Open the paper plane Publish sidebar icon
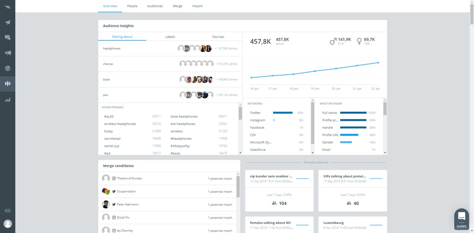This screenshot has height=233, width=474. point(7,22)
